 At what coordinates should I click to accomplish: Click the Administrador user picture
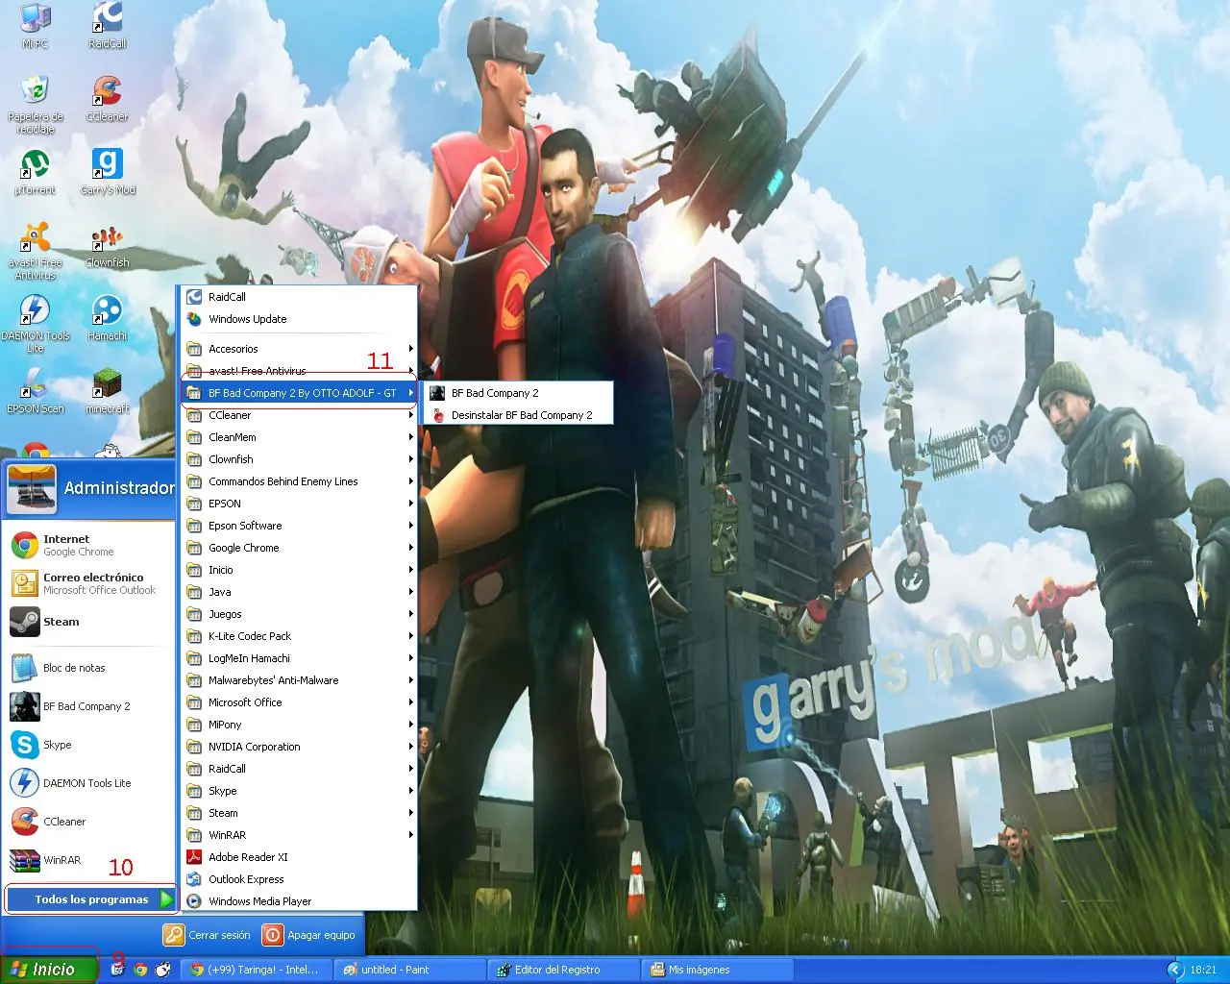[x=31, y=489]
